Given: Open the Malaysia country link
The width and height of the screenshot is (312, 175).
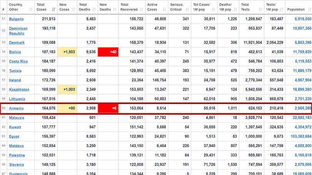Looking at the screenshot, I should coord(17,118).
